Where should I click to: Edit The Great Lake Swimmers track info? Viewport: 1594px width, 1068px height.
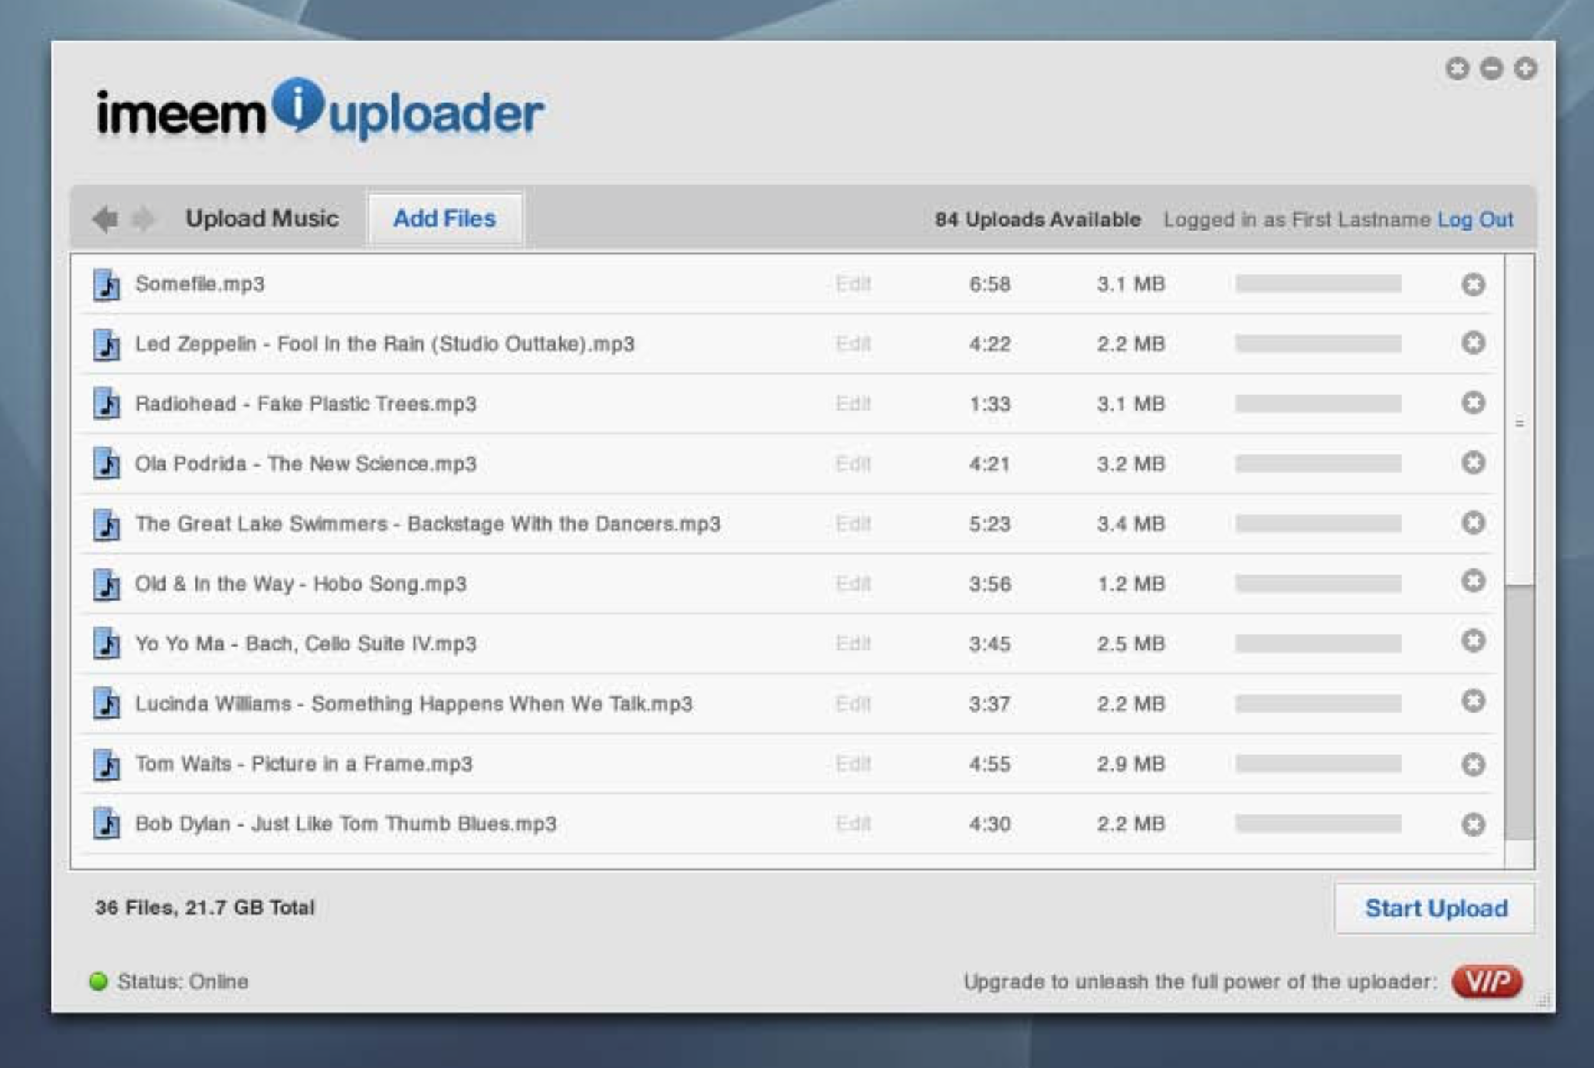(x=853, y=524)
